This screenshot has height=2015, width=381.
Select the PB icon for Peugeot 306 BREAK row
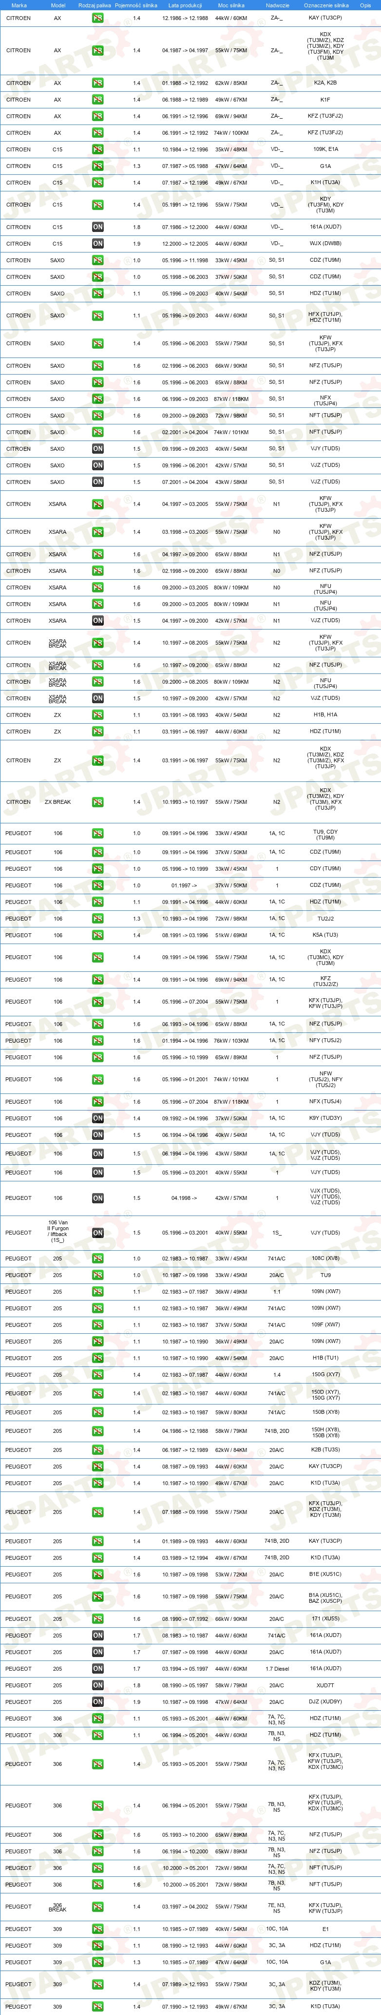[97, 1907]
